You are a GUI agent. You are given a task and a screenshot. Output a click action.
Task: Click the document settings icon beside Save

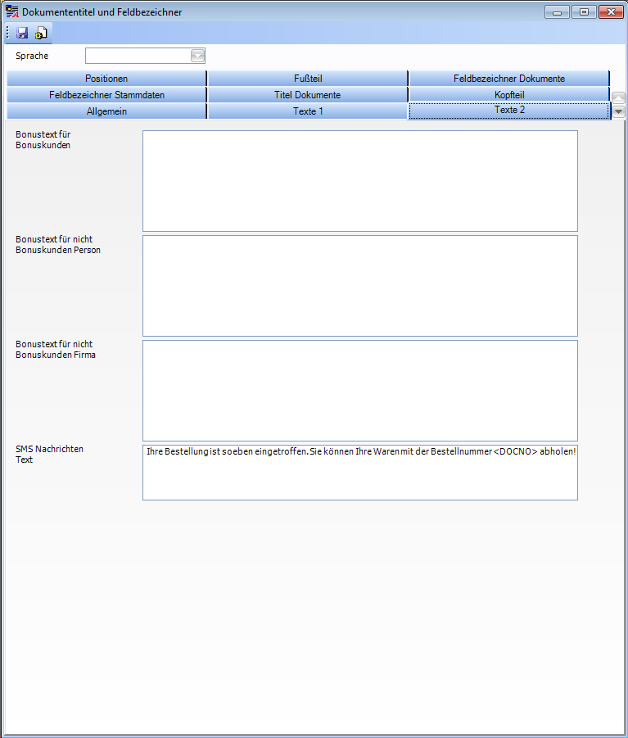pos(41,33)
